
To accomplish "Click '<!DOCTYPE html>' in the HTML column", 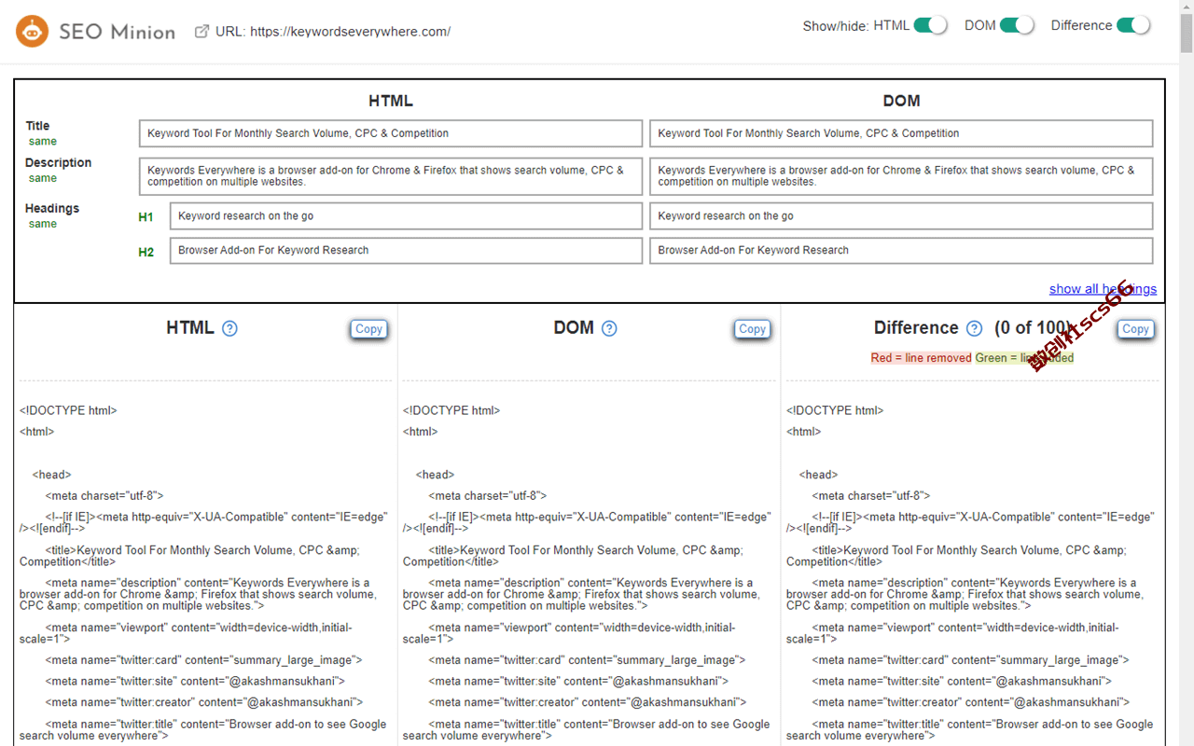I will (68, 410).
